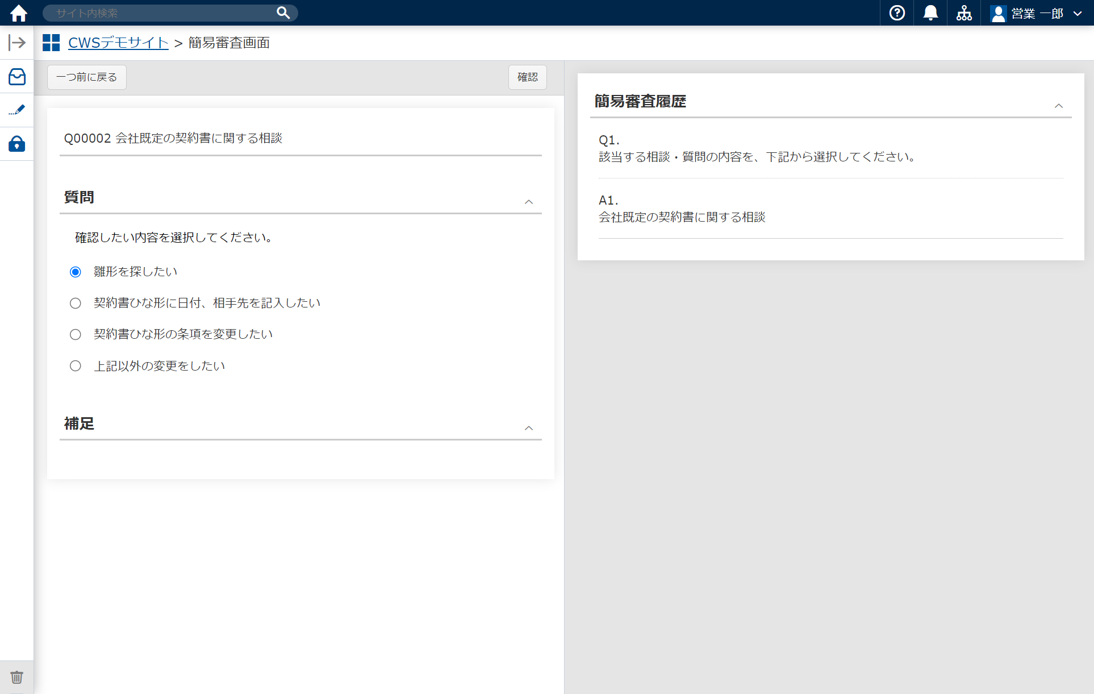The height and width of the screenshot is (694, 1094).
Task: Click the search magnifier icon
Action: [282, 13]
